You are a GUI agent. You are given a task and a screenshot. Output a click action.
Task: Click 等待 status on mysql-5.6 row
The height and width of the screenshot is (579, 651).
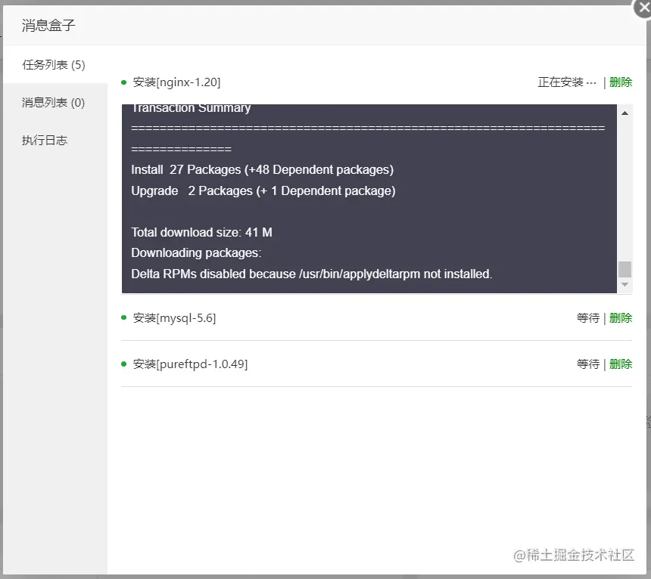588,318
